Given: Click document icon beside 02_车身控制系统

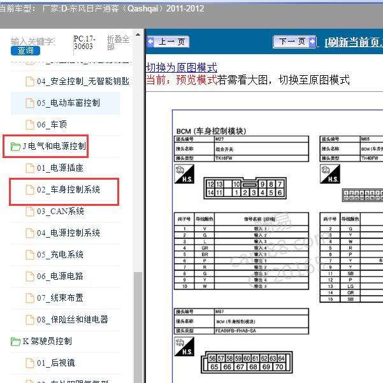Looking at the screenshot, I should pos(30,190).
